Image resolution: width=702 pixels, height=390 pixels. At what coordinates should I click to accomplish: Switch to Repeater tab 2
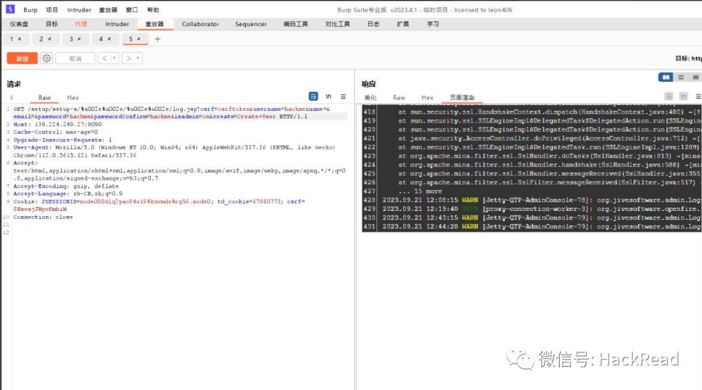(41, 39)
